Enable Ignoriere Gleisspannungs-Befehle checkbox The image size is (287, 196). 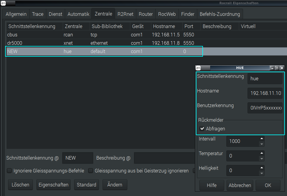[10, 171]
